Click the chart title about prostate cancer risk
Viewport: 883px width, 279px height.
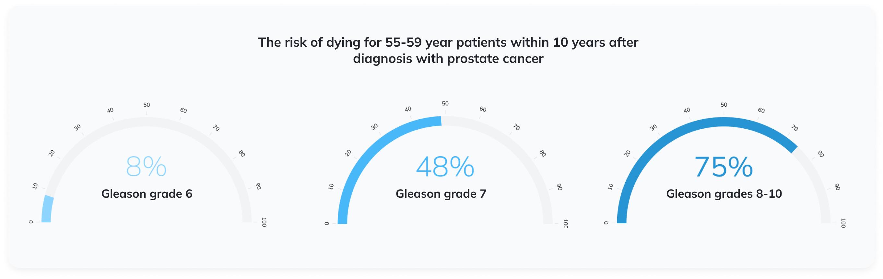click(448, 50)
